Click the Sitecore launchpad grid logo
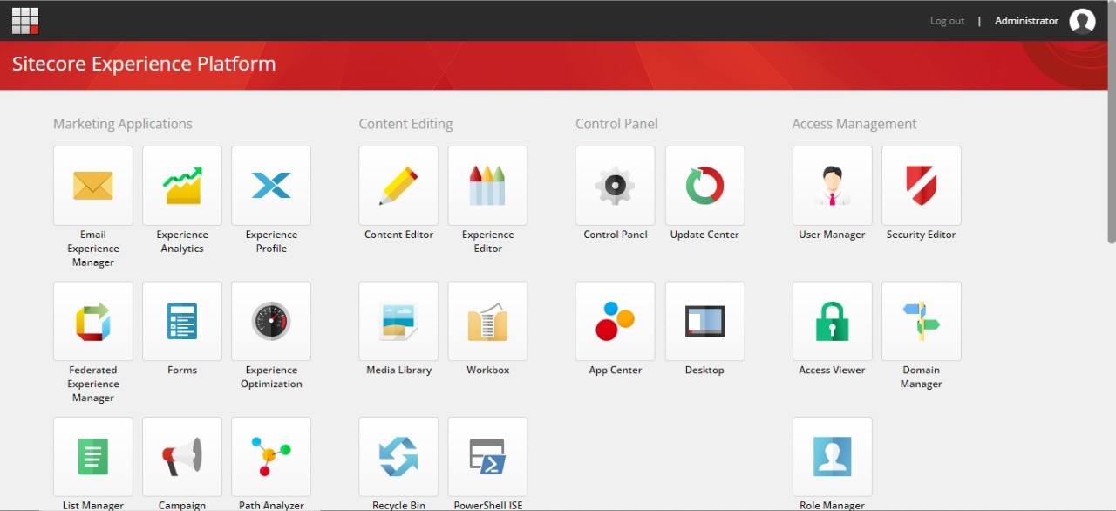The height and width of the screenshot is (511, 1116). click(25, 20)
